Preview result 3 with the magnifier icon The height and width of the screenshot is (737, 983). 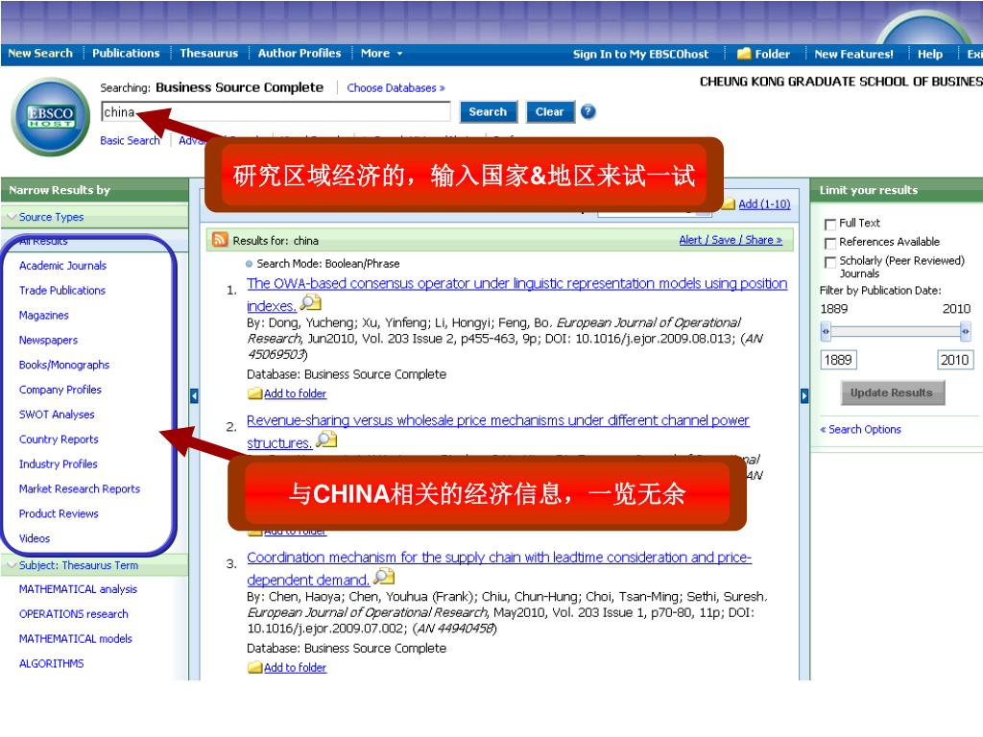pyautogui.click(x=384, y=577)
